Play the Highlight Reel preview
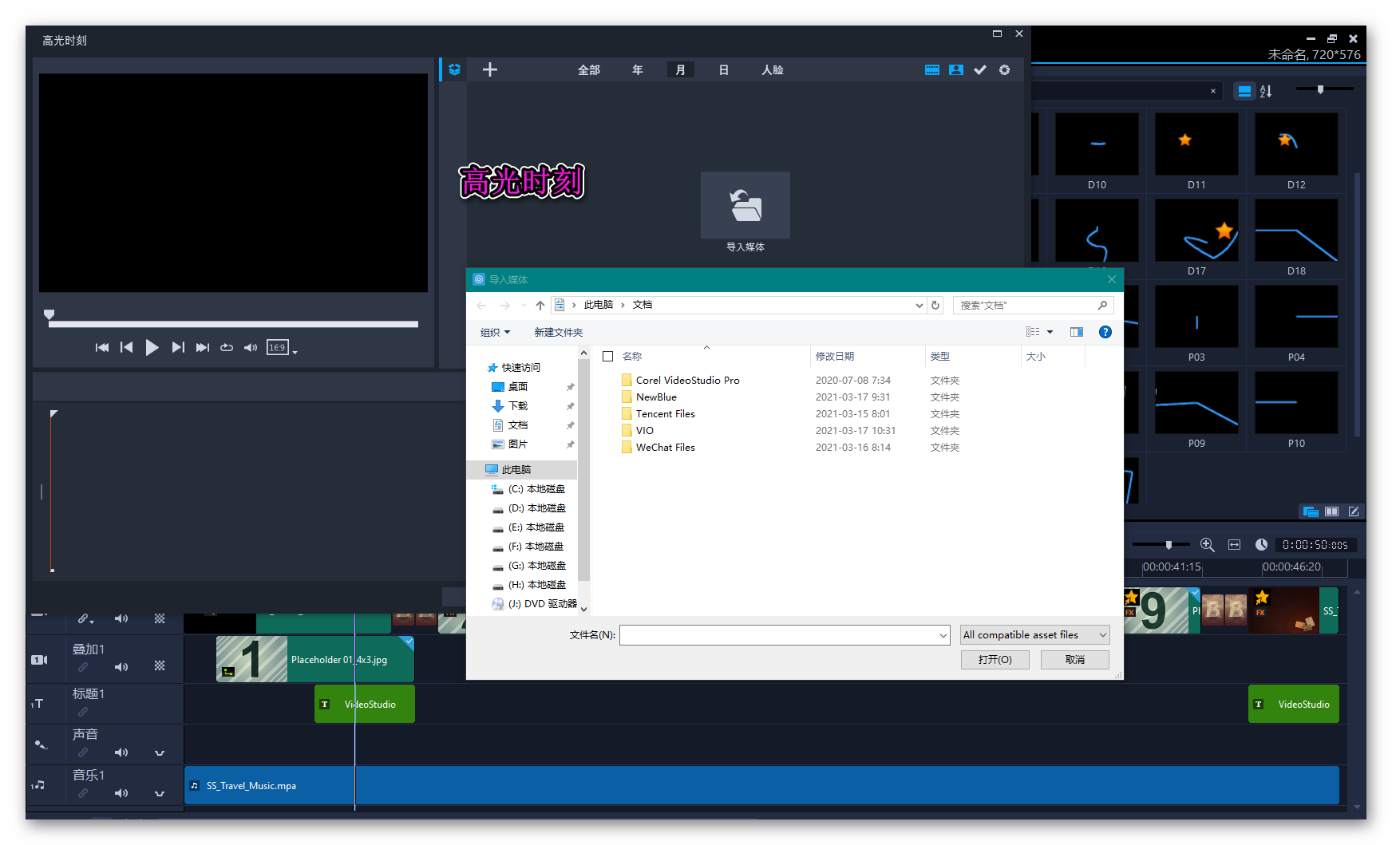The height and width of the screenshot is (845, 1392). [152, 347]
